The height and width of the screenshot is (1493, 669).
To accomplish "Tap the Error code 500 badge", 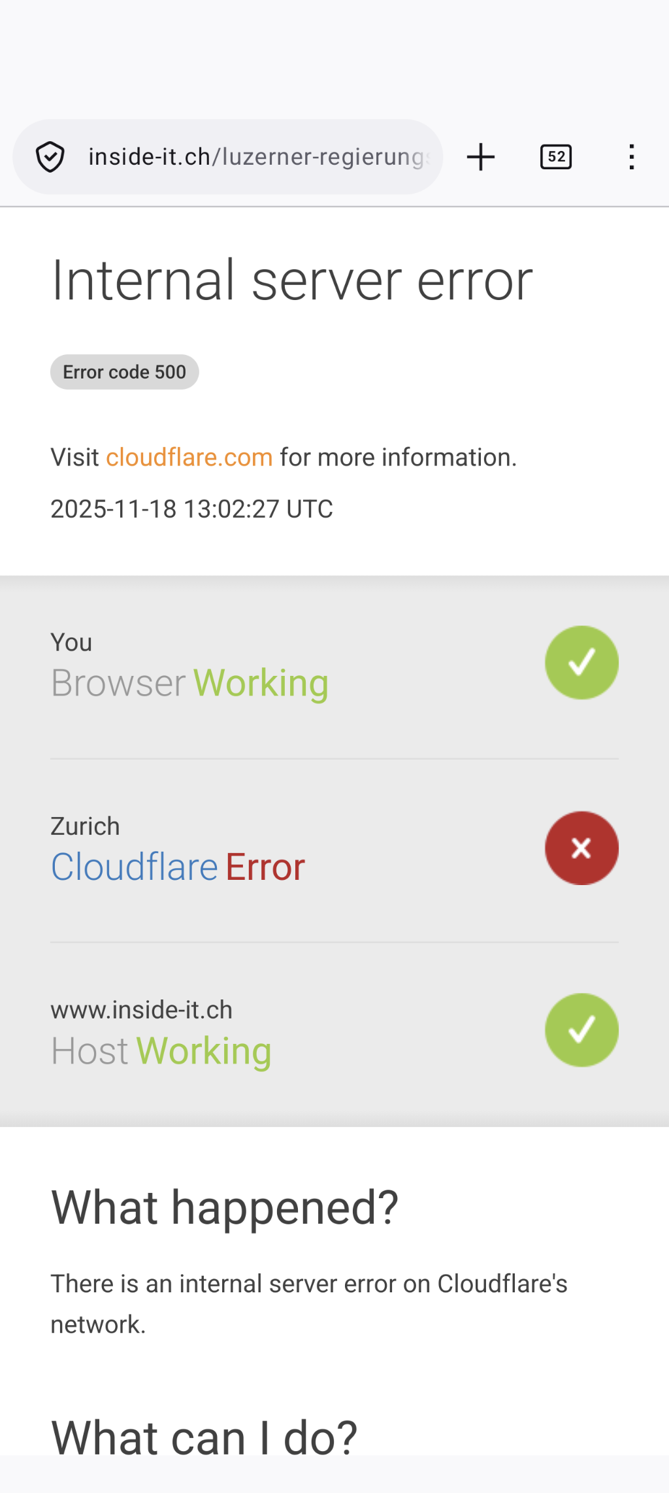I will (x=125, y=372).
